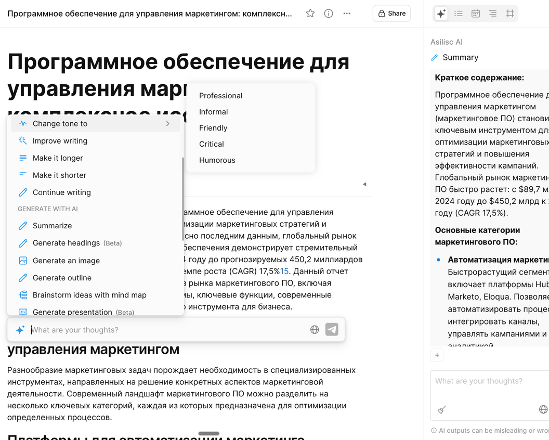The height and width of the screenshot is (440, 549).
Task: Pick the Informal tone
Action: point(251,112)
